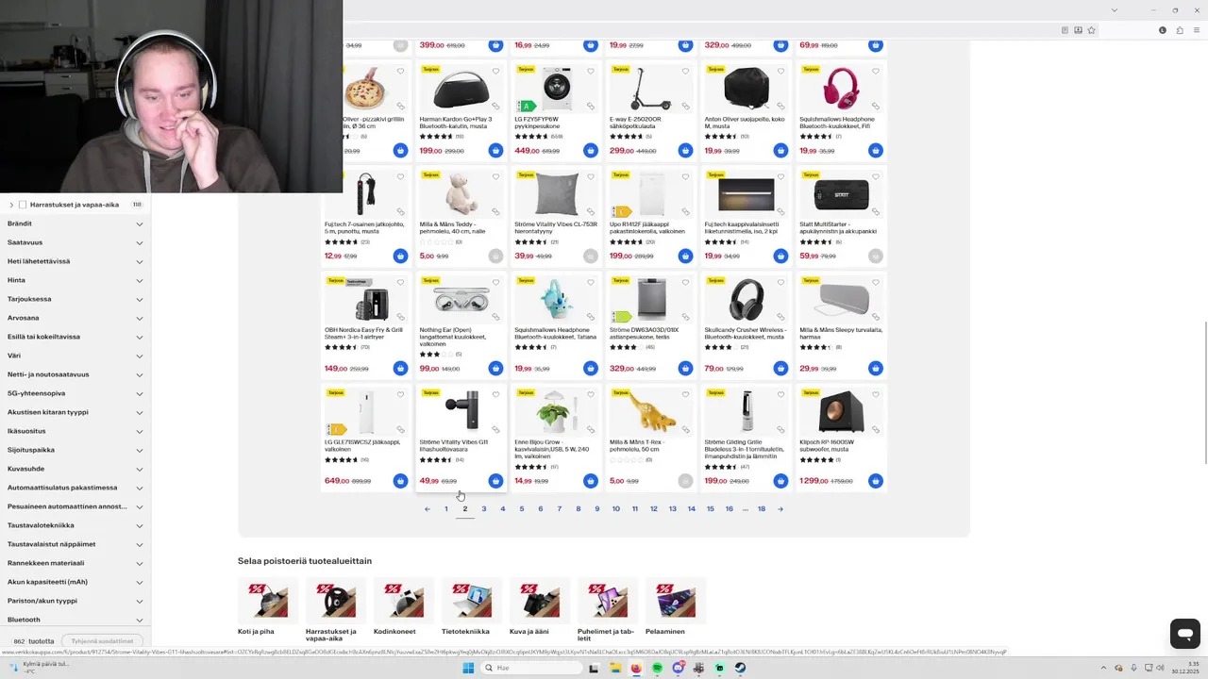Open Steam from the taskbar
This screenshot has width=1208, height=679.
(740, 668)
